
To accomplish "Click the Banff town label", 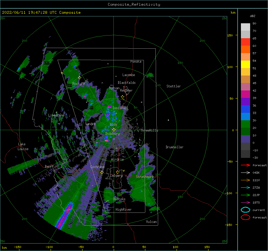I will (x=49, y=166).
